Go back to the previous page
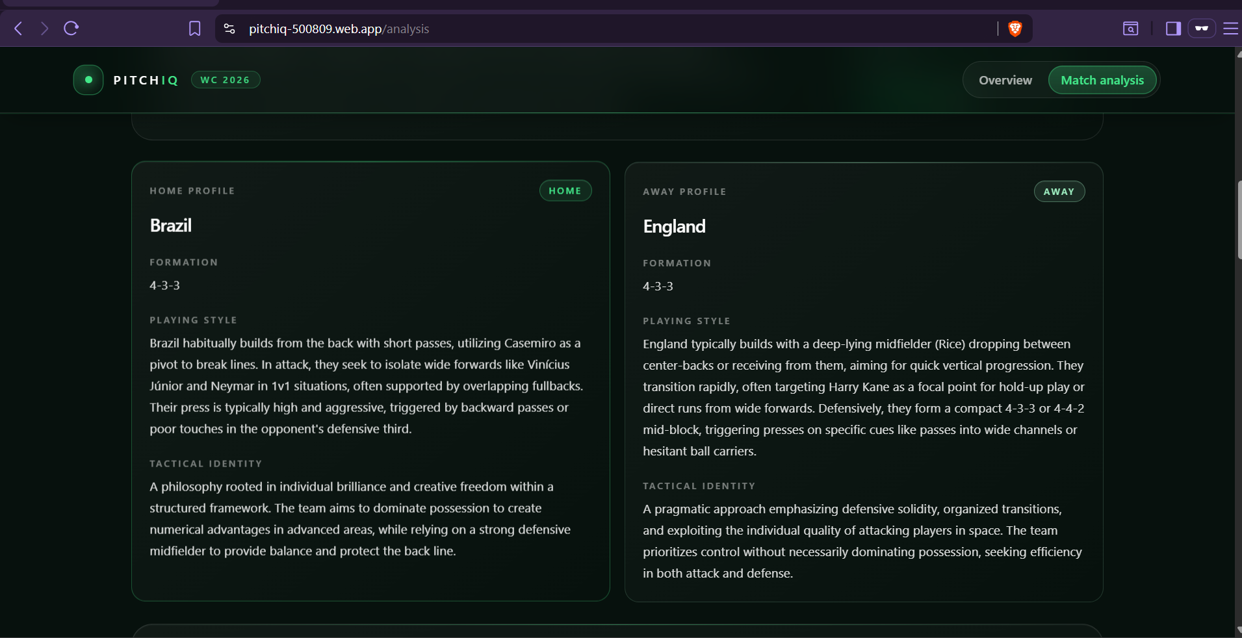The width and height of the screenshot is (1242, 638). click(19, 29)
